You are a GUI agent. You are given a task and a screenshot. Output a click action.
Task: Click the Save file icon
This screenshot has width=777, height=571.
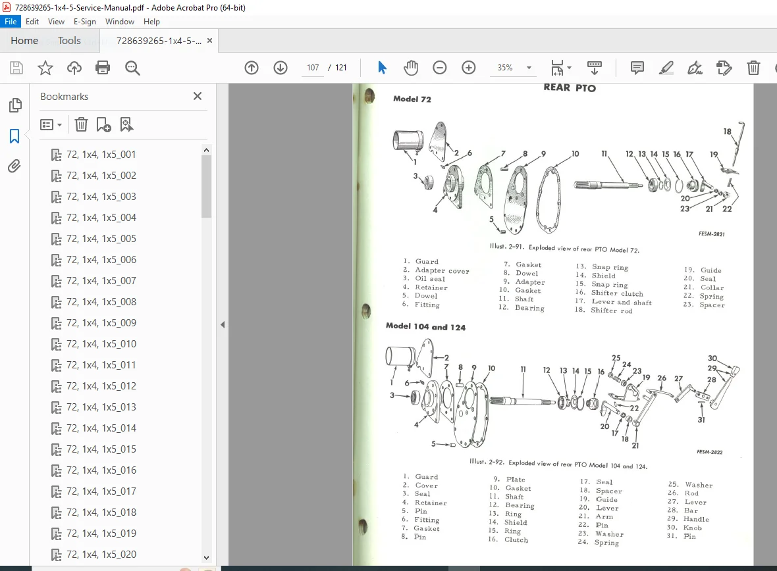pos(16,68)
